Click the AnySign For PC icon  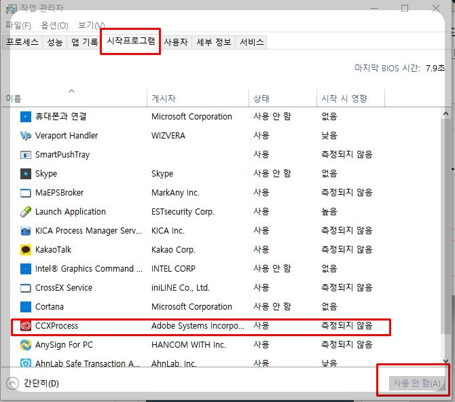point(26,345)
